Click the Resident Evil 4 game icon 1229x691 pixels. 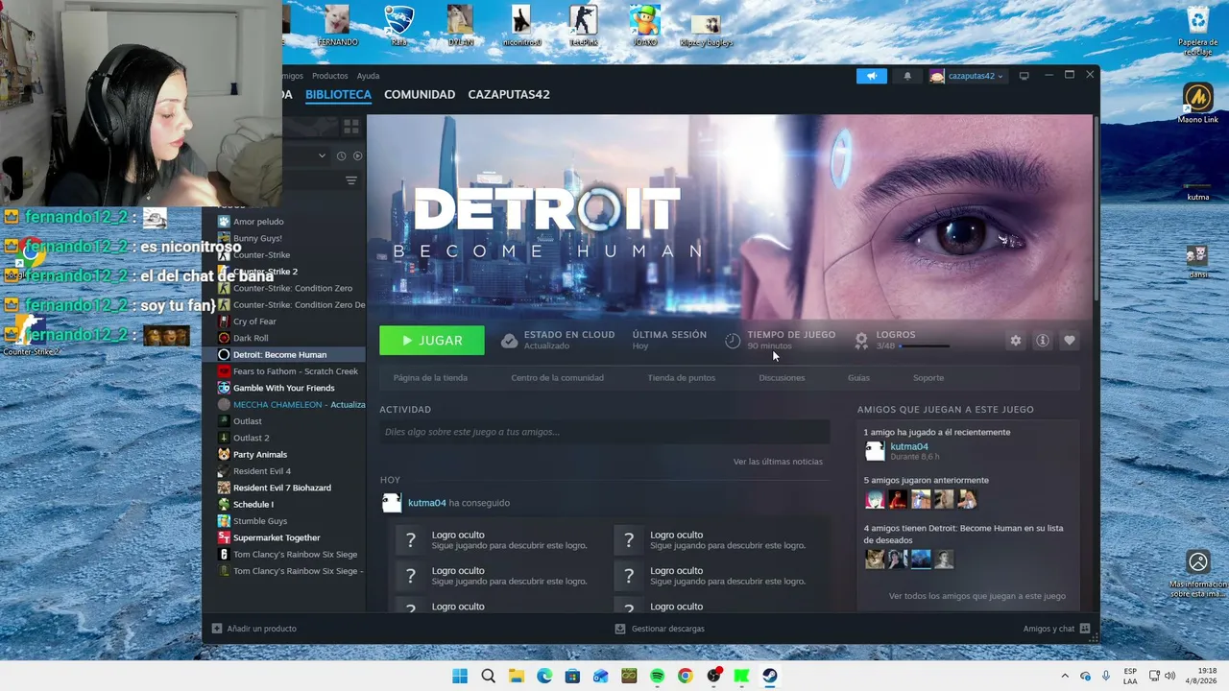point(224,471)
